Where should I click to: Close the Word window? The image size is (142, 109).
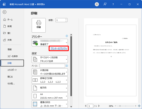click(138, 4)
